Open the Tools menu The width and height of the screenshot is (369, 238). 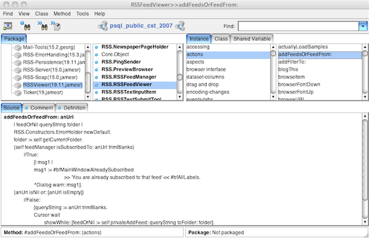coord(82,13)
